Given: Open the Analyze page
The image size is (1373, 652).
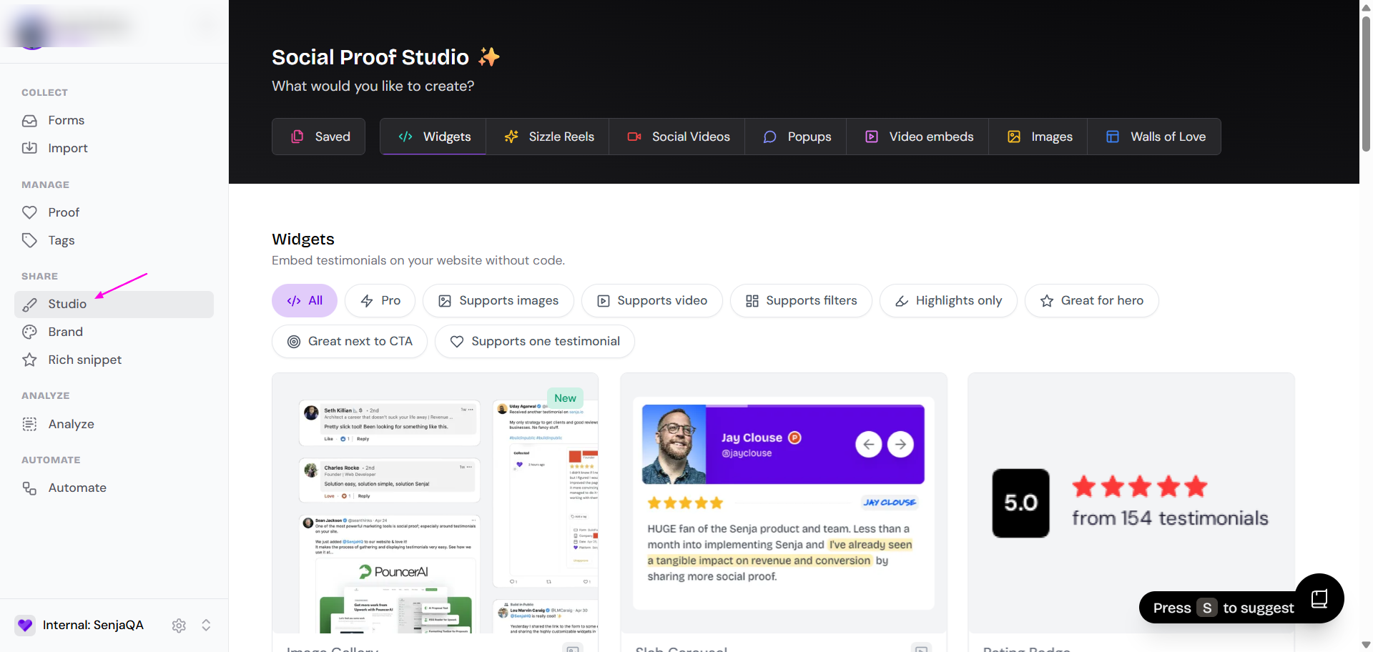Looking at the screenshot, I should click(71, 424).
